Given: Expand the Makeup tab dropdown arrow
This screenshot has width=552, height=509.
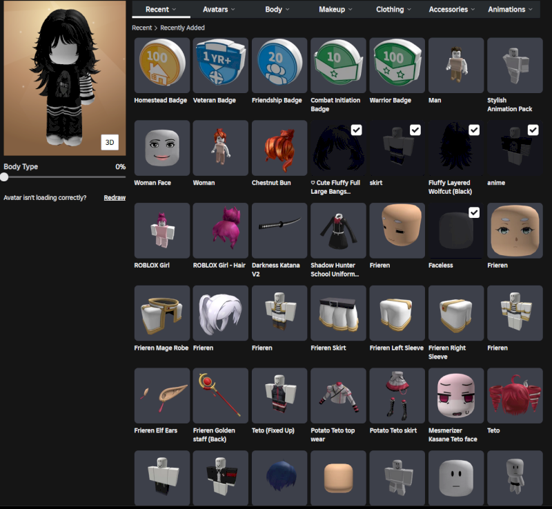Looking at the screenshot, I should click(351, 10).
